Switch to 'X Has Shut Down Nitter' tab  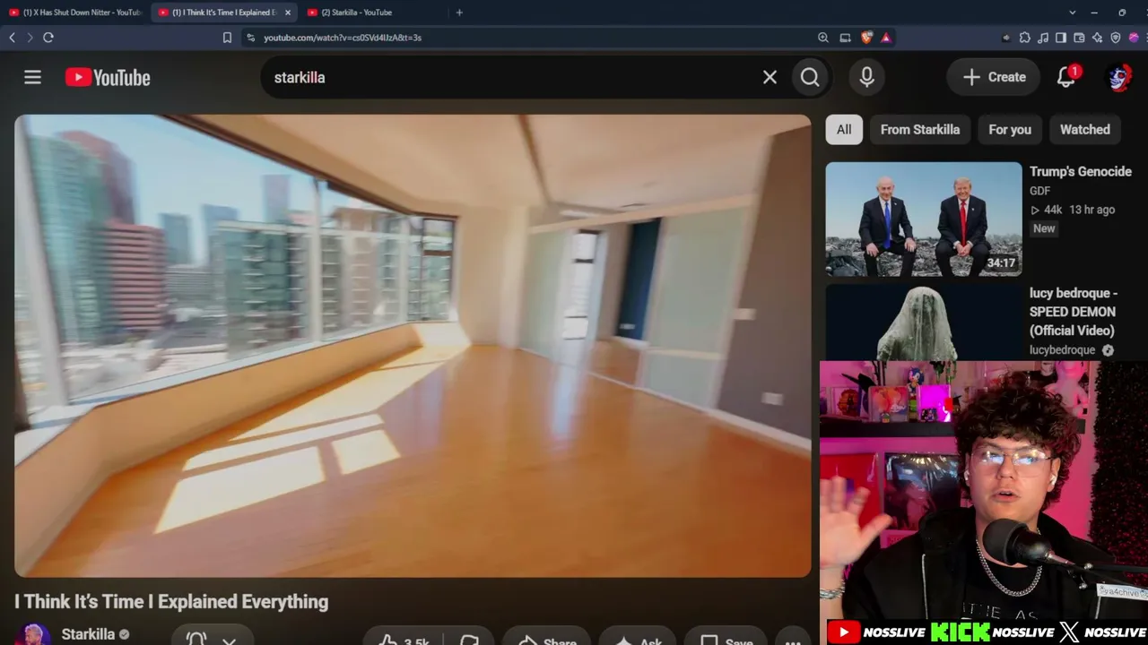pyautogui.click(x=75, y=13)
